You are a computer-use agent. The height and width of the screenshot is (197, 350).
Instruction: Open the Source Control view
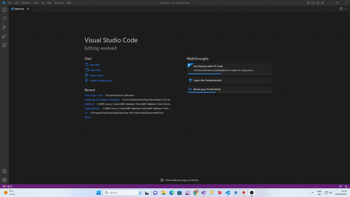coord(4,27)
